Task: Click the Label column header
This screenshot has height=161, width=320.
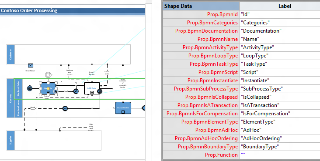Action: click(280, 6)
